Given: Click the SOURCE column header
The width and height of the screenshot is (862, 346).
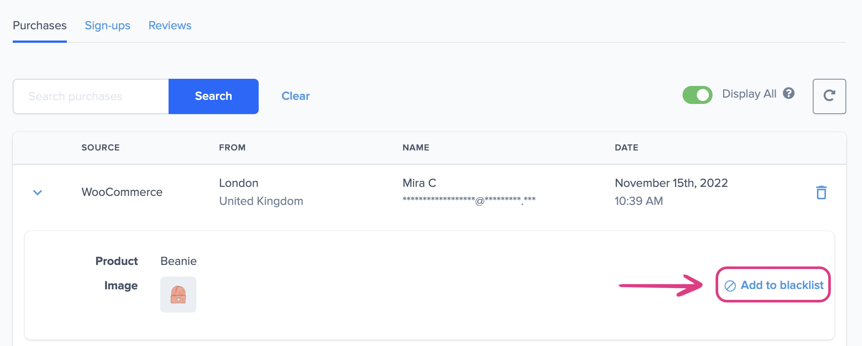Looking at the screenshot, I should 101,147.
